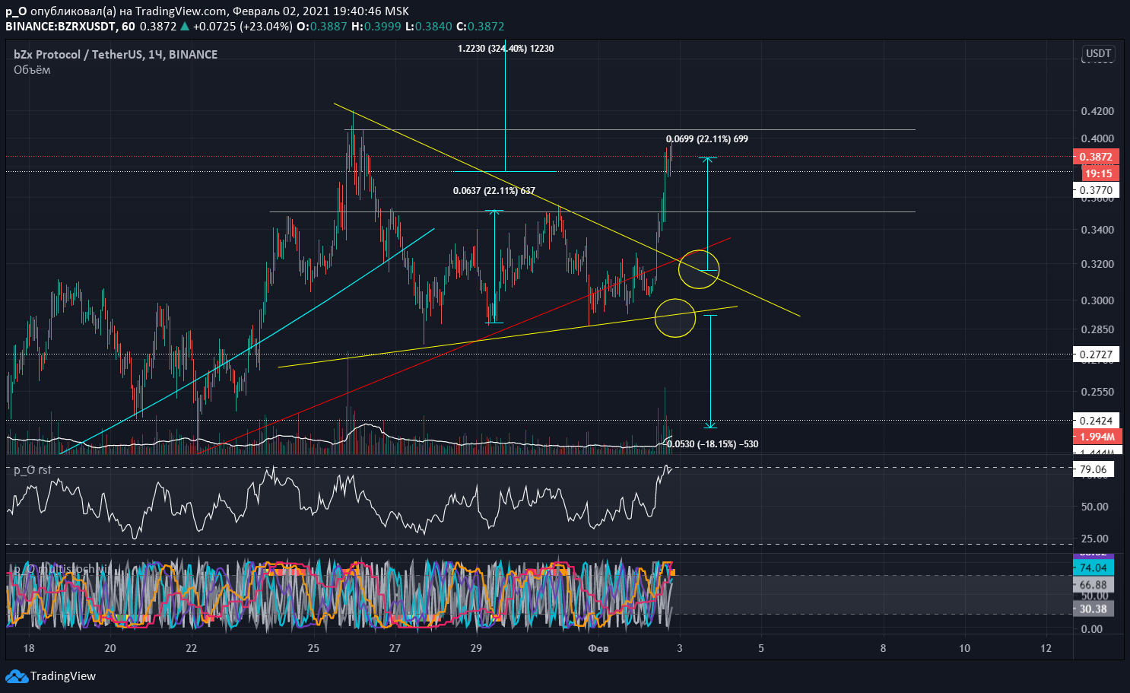Viewport: 1130px width, 693px height.
Task: Click the TradingView logo icon
Action: coord(16,676)
